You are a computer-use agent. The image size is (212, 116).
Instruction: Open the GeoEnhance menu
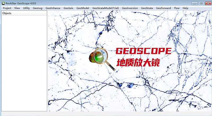click(x=53, y=8)
